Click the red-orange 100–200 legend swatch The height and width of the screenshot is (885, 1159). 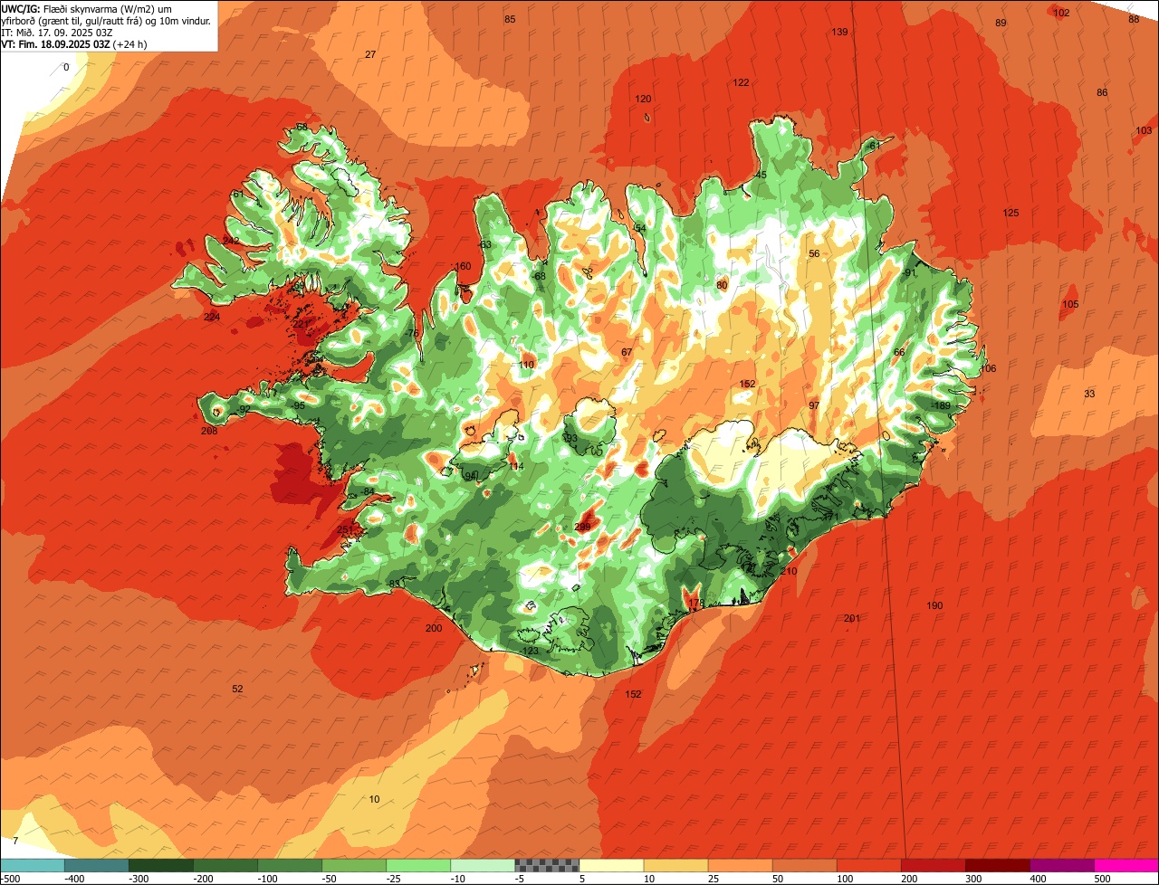pos(869,865)
